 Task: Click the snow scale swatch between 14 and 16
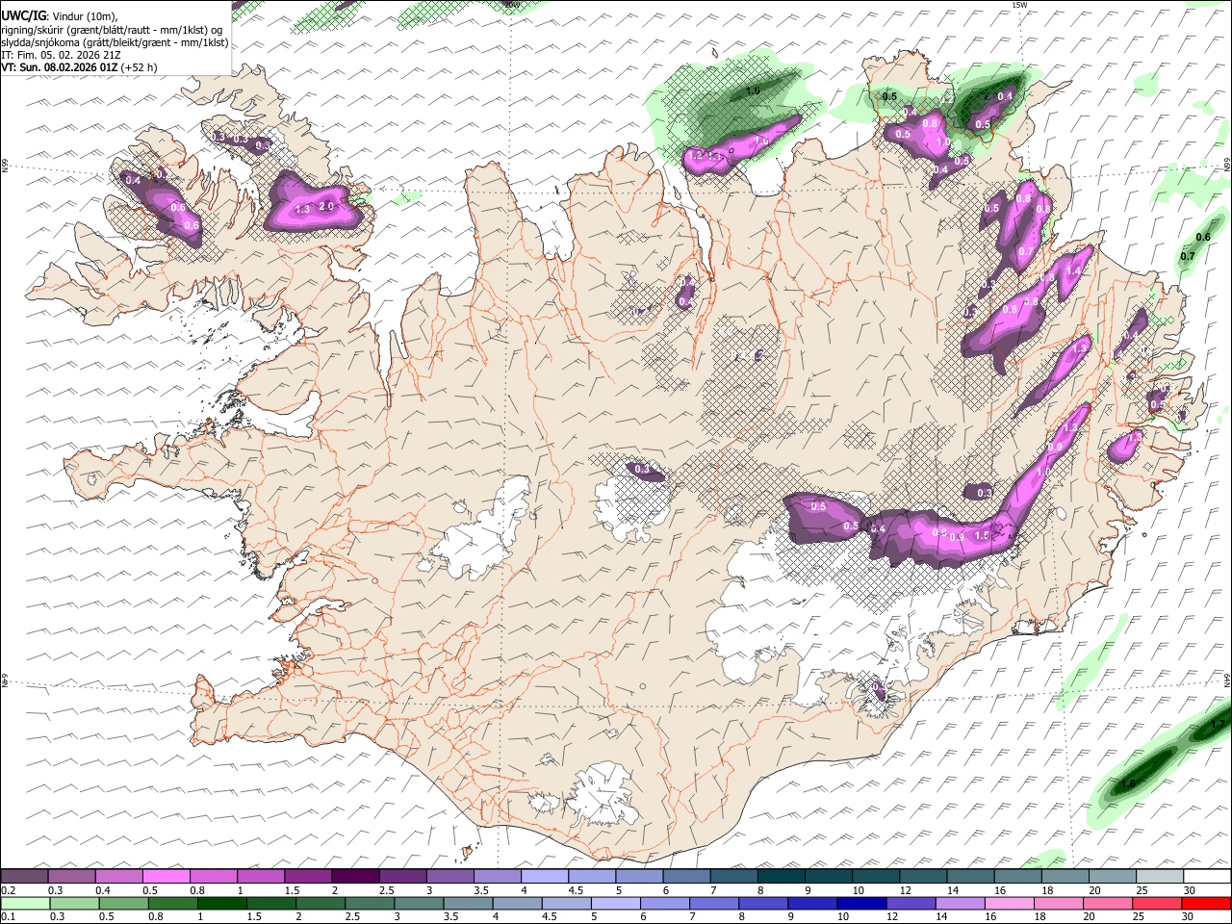(x=970, y=876)
